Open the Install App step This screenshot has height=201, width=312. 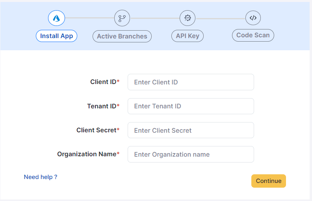pyautogui.click(x=57, y=36)
